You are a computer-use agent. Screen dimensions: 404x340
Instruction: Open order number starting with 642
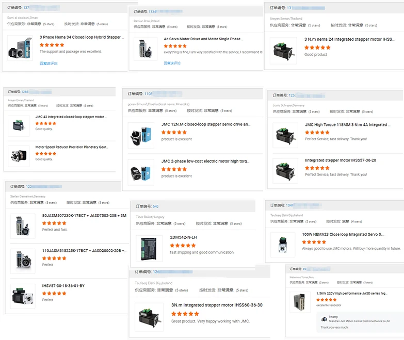pyautogui.click(x=155, y=206)
